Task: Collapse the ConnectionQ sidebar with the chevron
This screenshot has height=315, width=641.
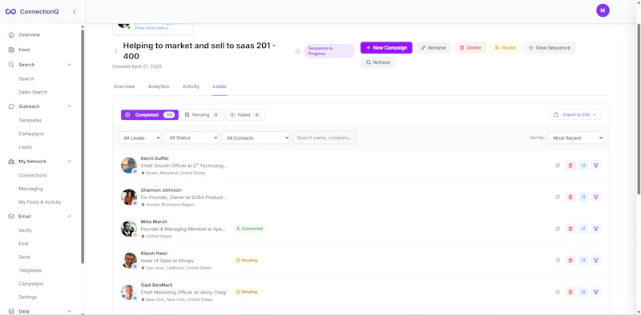Action: (x=74, y=11)
